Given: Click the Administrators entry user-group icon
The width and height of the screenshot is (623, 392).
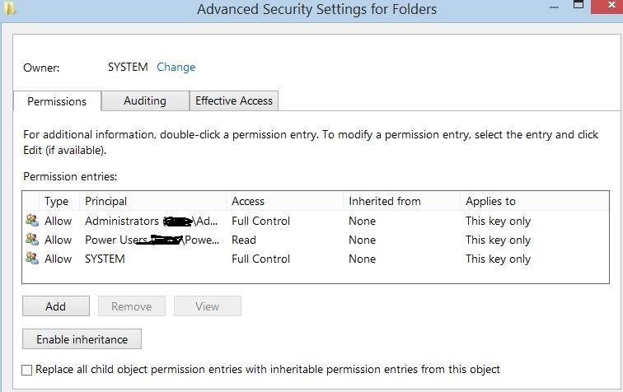Looking at the screenshot, I should pyautogui.click(x=32, y=221).
